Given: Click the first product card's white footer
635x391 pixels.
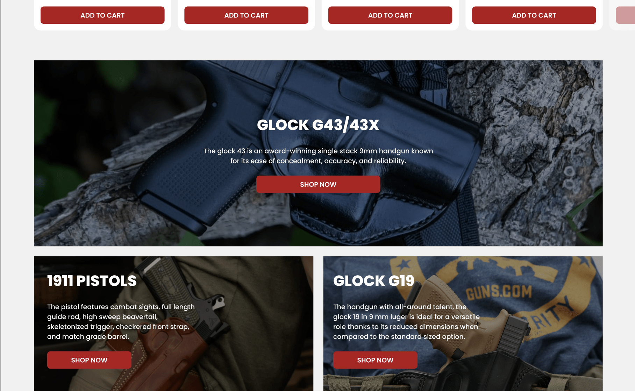Looking at the screenshot, I should [x=102, y=27].
